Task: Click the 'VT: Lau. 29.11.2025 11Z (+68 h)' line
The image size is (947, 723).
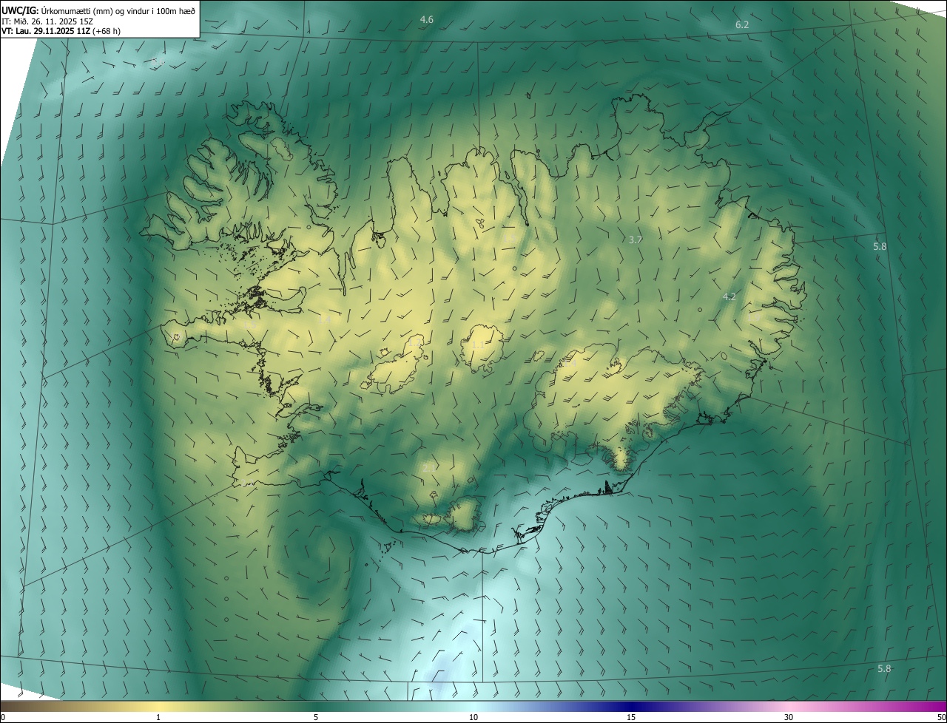Action: click(x=61, y=31)
